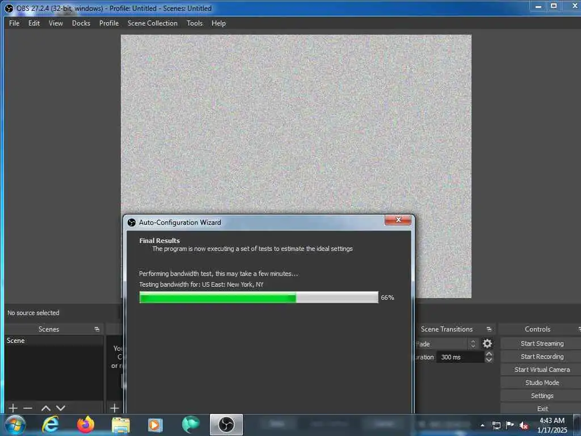Image resolution: width=581 pixels, height=436 pixels.
Task: Launch Firefox from taskbar
Action: [86, 425]
